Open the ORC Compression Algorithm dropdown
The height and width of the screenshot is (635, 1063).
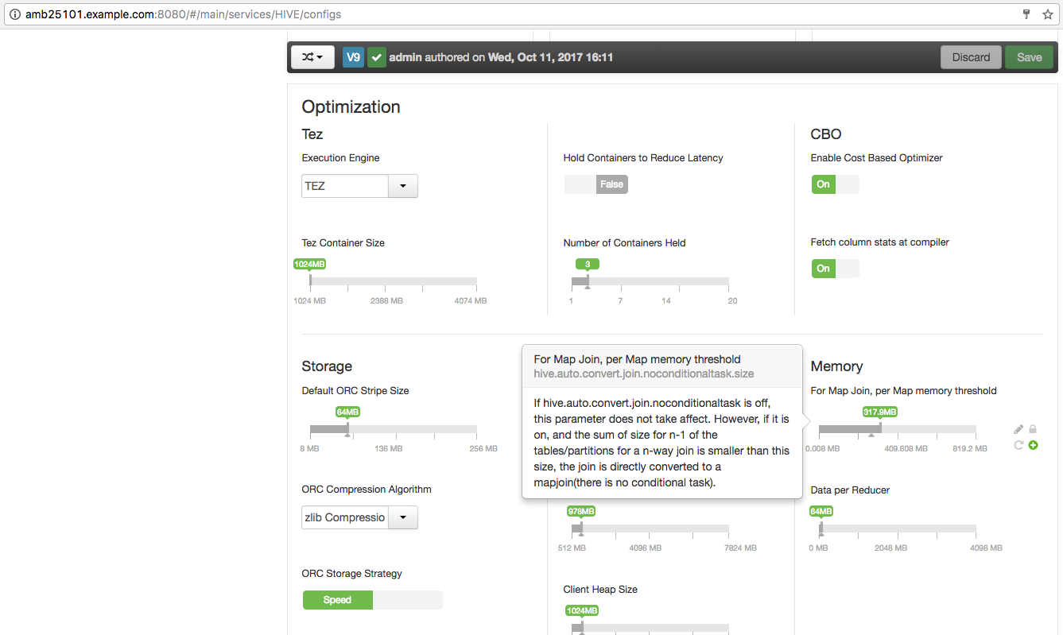(x=402, y=517)
